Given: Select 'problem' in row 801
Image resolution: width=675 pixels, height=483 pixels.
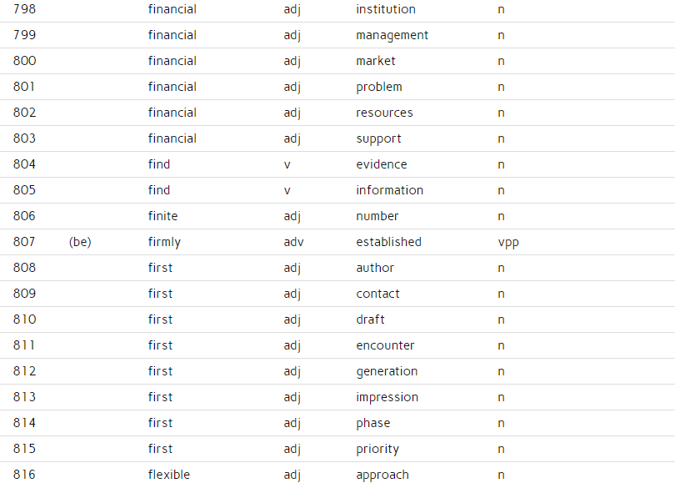Looking at the screenshot, I should [x=379, y=87].
